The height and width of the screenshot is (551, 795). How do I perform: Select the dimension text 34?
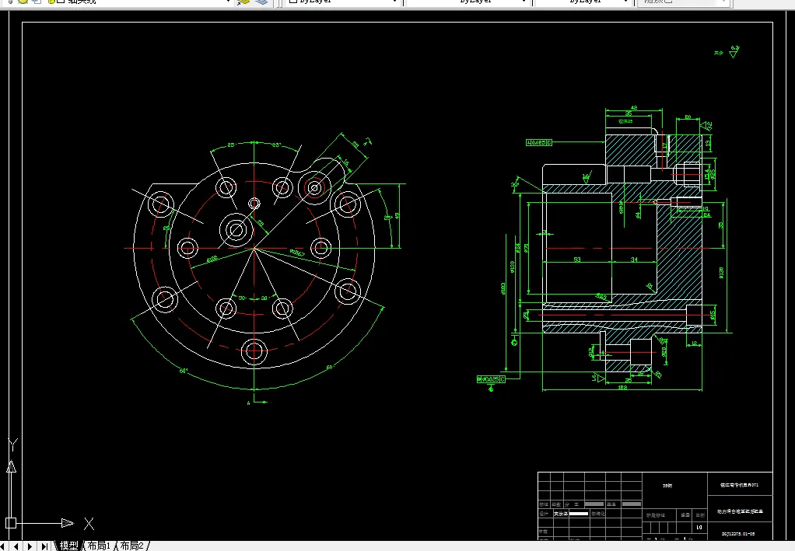(x=634, y=260)
